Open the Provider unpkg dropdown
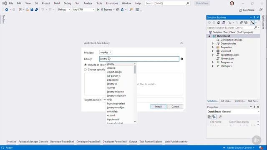This screenshot has height=150, width=267. [106, 52]
